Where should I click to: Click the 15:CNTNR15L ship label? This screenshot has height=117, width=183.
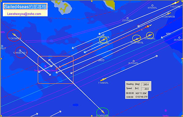137,43
